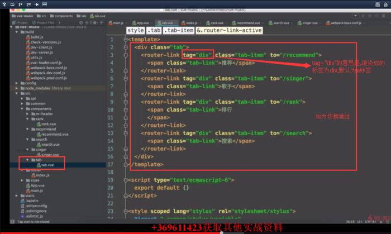
Task: Toggle fold for router-link on line 6
Action: tap(126, 79)
